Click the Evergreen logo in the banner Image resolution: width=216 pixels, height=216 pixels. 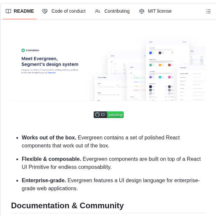pyautogui.click(x=30, y=50)
